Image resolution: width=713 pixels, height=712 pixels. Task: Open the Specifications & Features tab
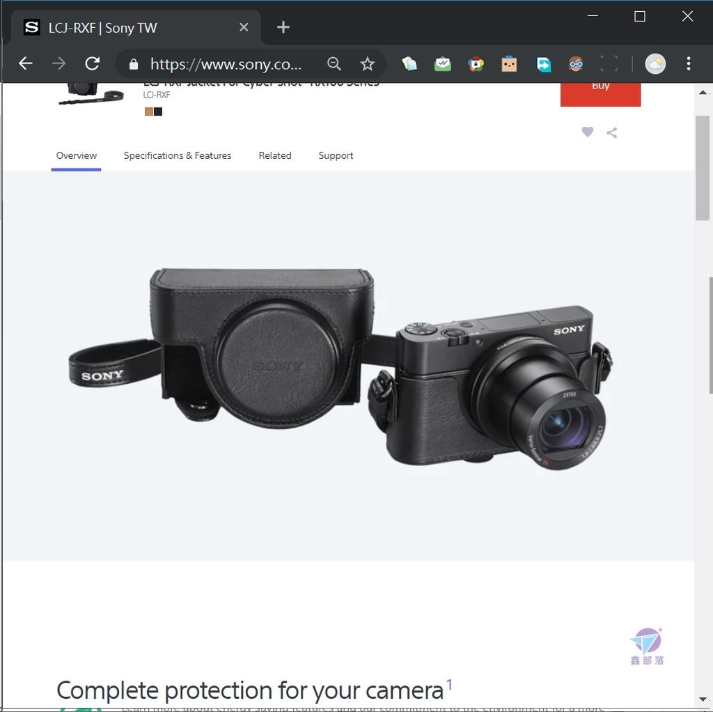tap(178, 155)
